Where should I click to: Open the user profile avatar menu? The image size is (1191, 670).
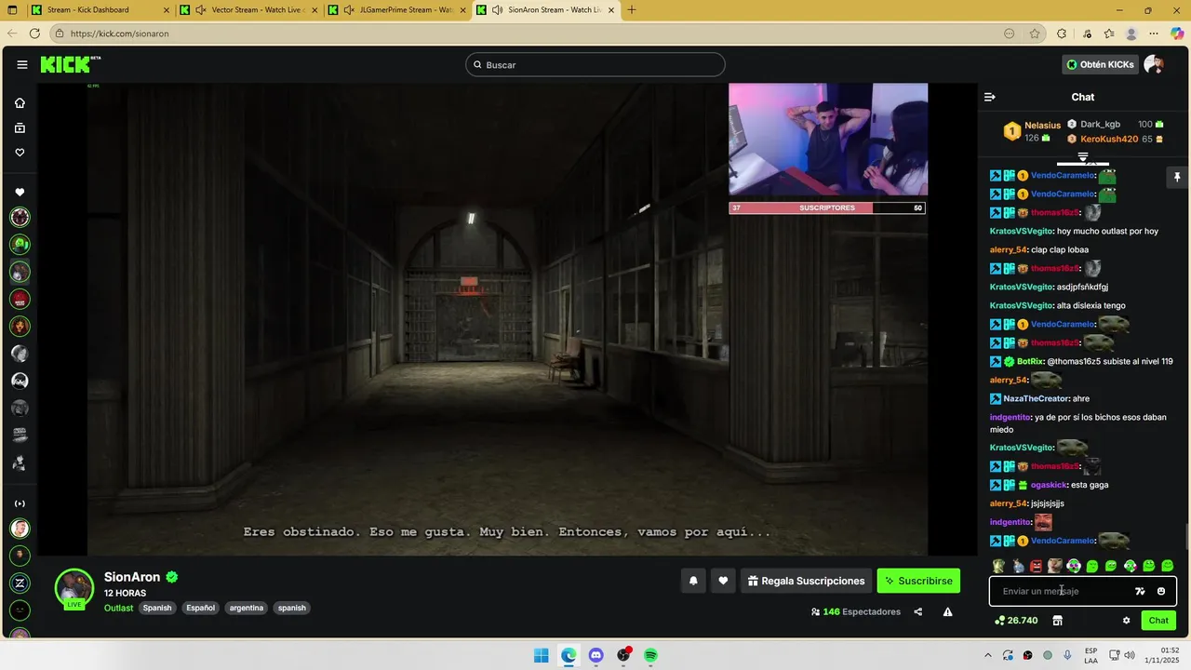(1154, 64)
